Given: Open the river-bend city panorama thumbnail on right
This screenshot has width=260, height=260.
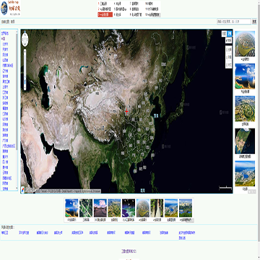Looking at the screenshot, I should point(245,44).
